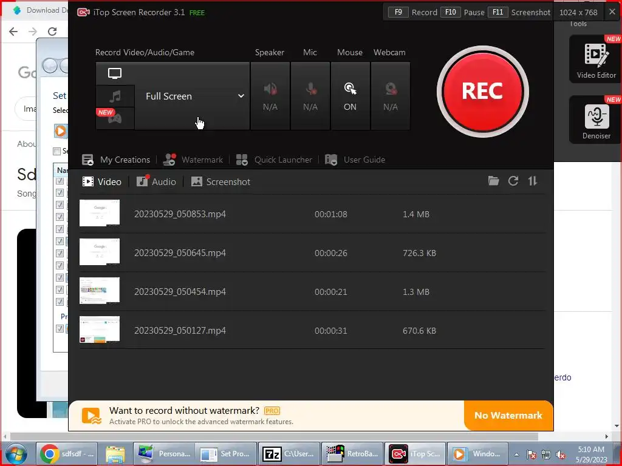Open thumbnail of 20230529_050454.mp4

pyautogui.click(x=100, y=291)
